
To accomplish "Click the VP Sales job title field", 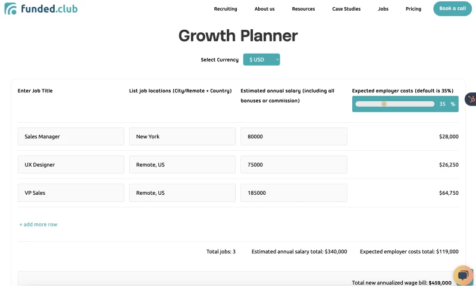I will (71, 192).
